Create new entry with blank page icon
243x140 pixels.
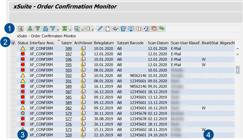click(x=108, y=29)
